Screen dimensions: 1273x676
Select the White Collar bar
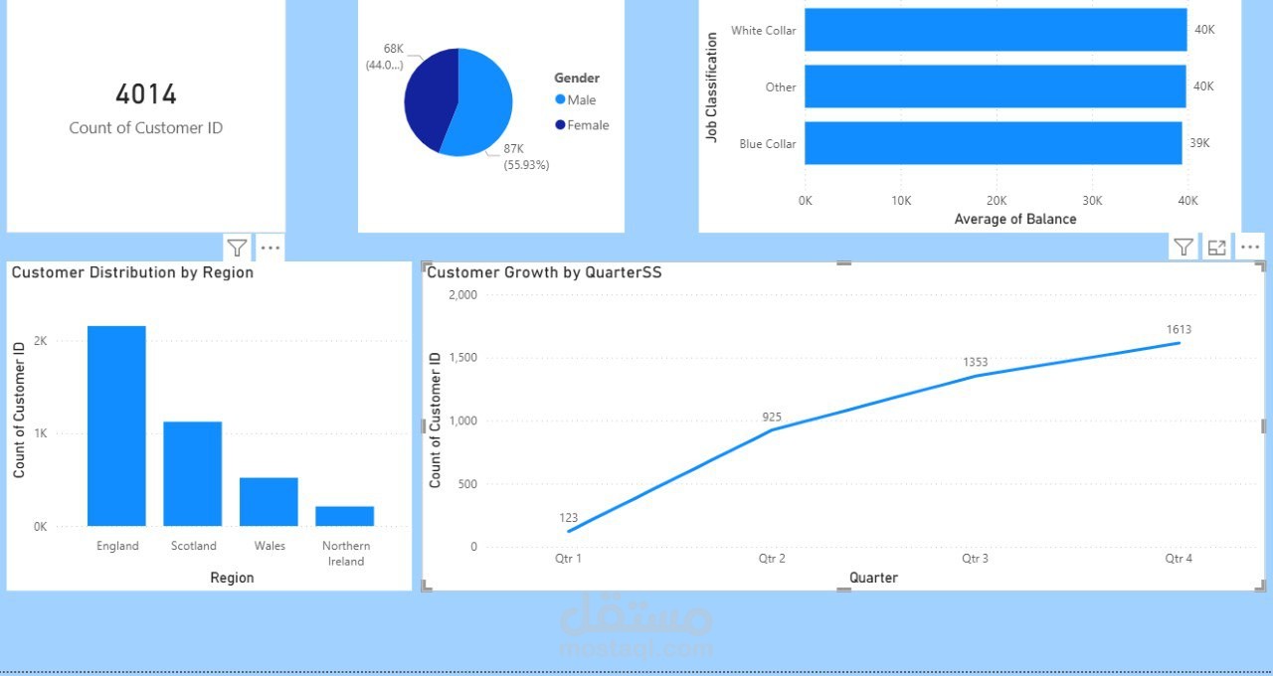pyautogui.click(x=995, y=30)
